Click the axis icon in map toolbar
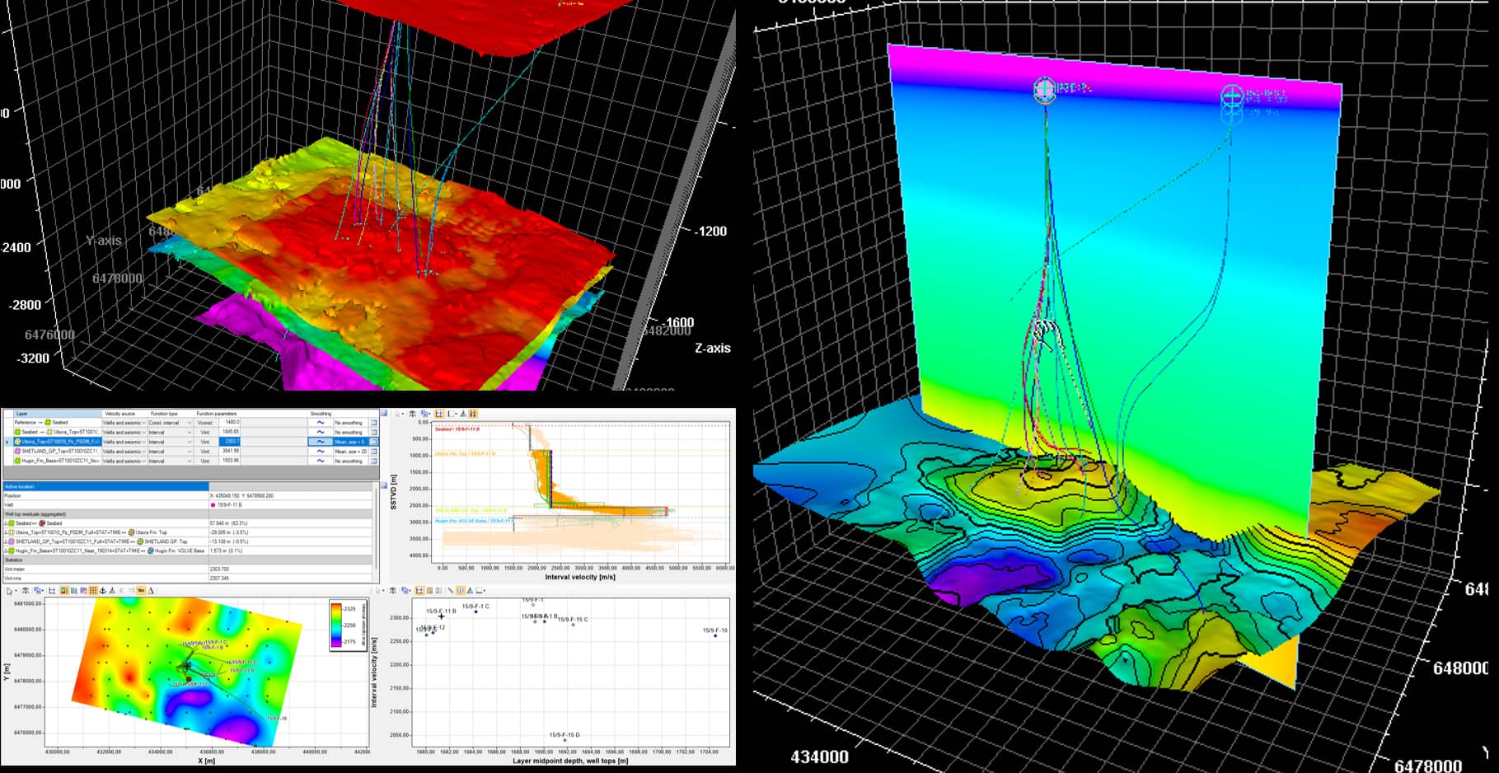 (52, 590)
